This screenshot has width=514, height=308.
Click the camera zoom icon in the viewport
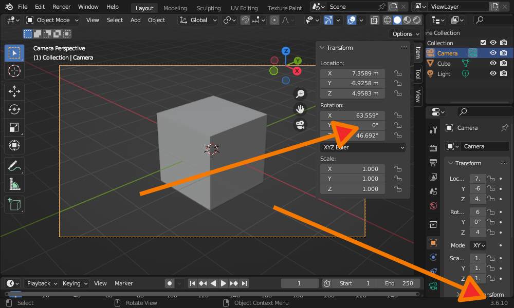pos(300,93)
